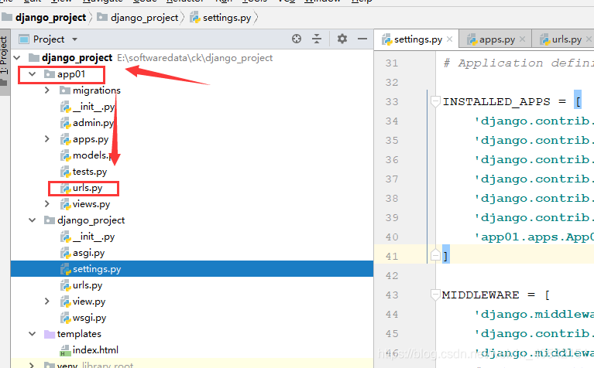Select models.py in app01

click(x=91, y=155)
